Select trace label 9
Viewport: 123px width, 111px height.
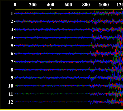pos(12,78)
